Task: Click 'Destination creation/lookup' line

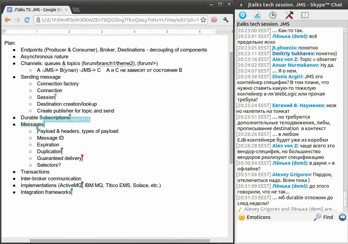Action: [x=67, y=104]
